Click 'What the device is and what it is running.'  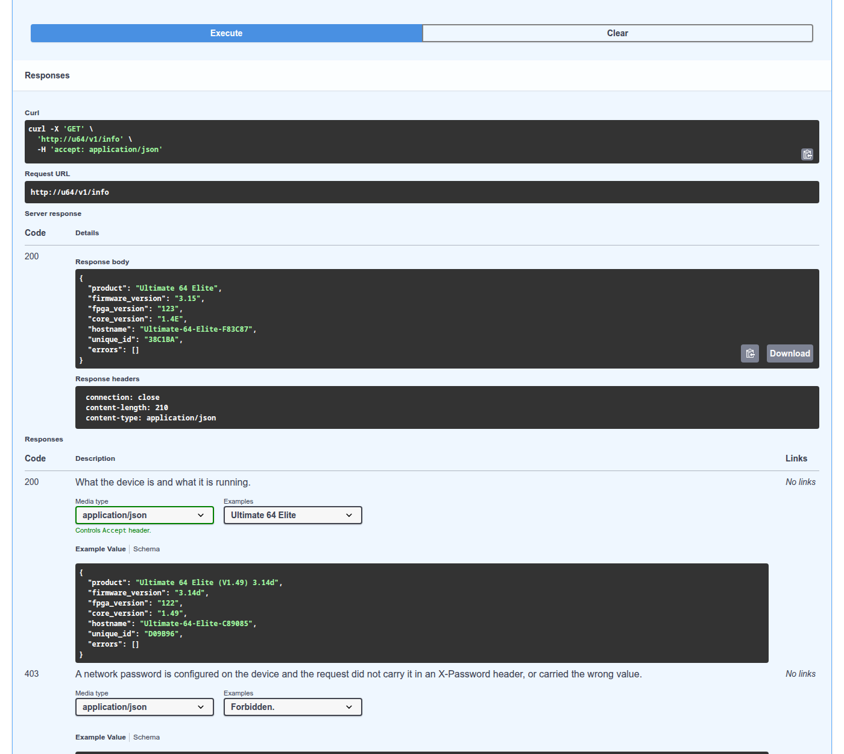click(163, 482)
